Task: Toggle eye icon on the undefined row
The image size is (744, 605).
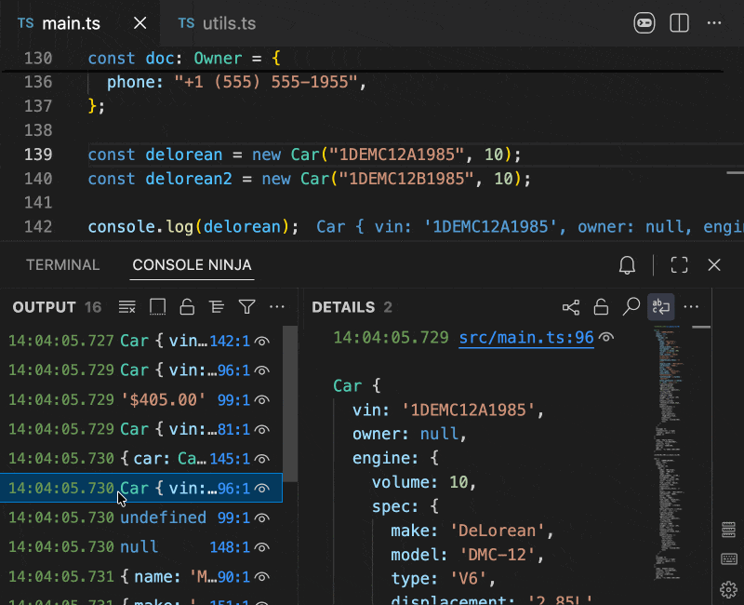Action: tap(262, 518)
